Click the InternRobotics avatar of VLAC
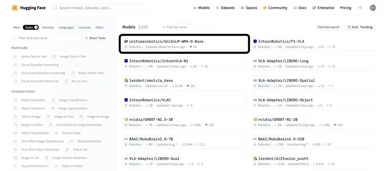392x171 pixels. coord(126,100)
